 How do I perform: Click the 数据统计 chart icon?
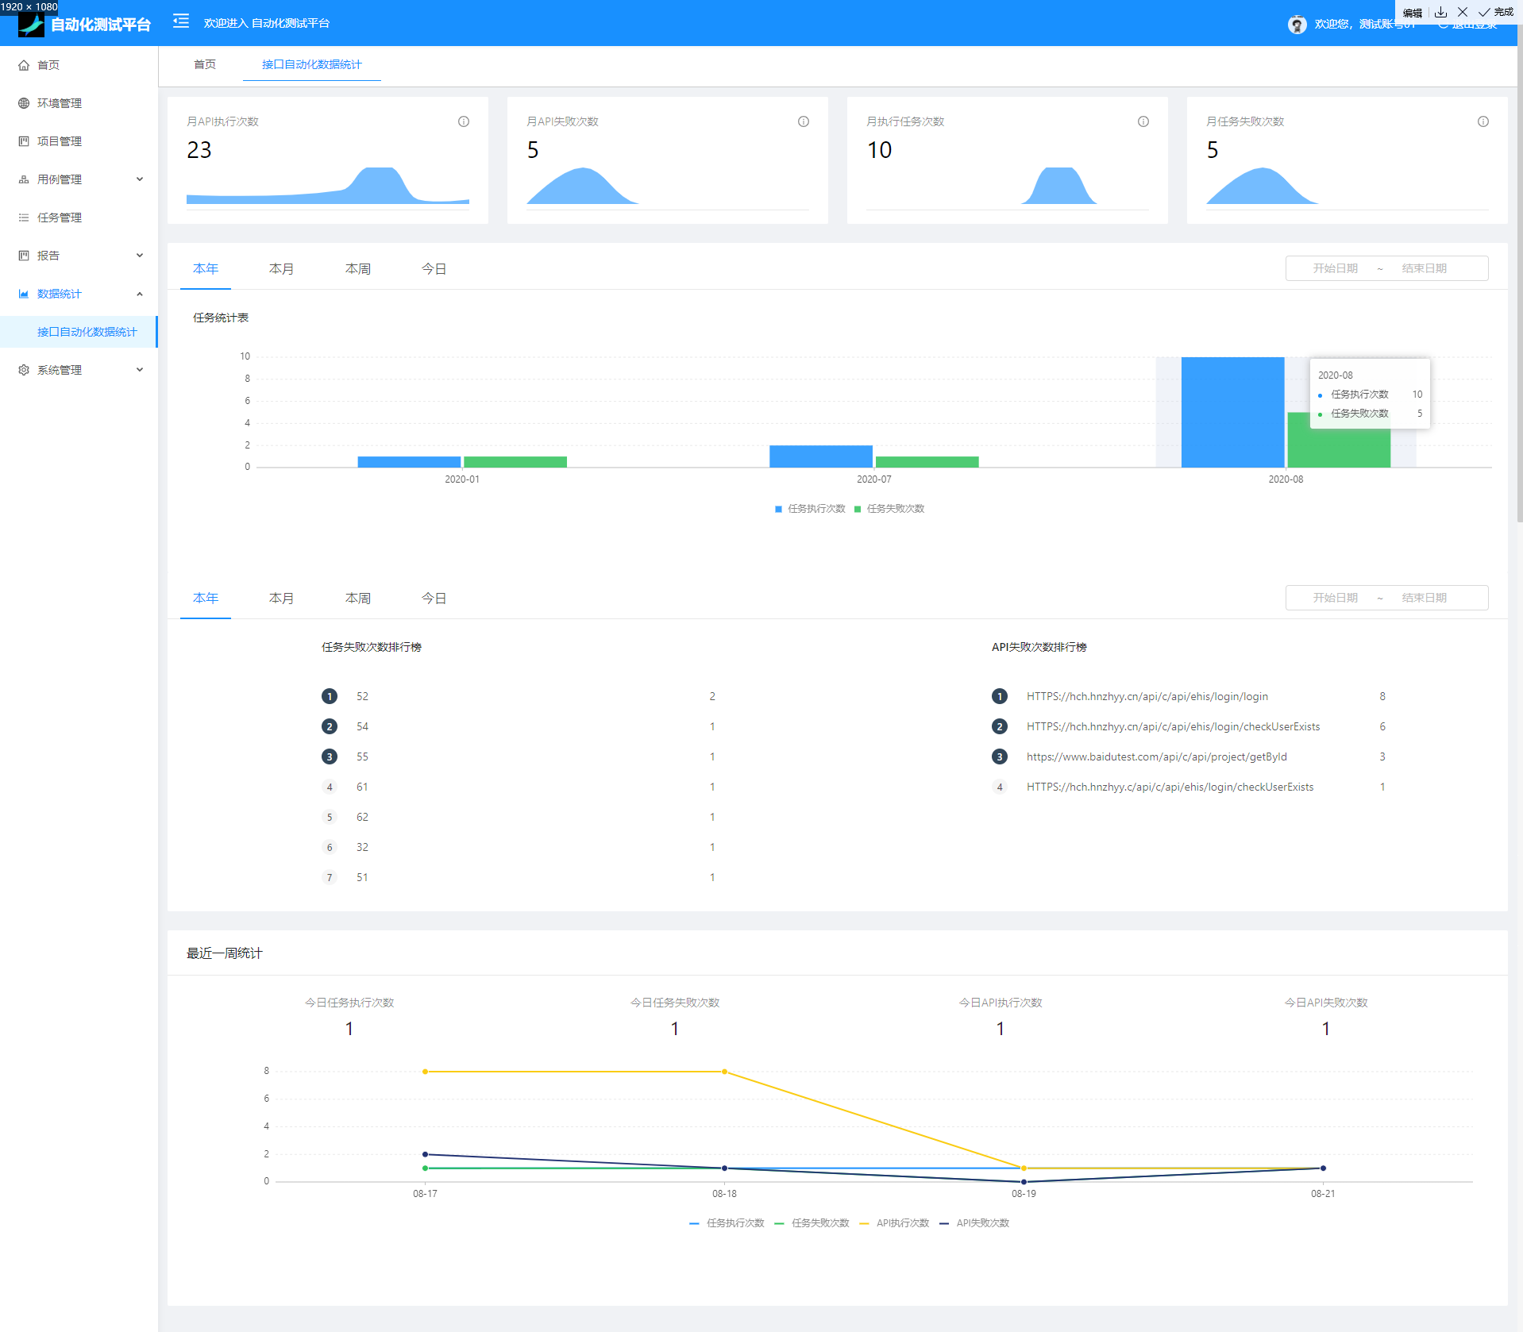pos(24,294)
